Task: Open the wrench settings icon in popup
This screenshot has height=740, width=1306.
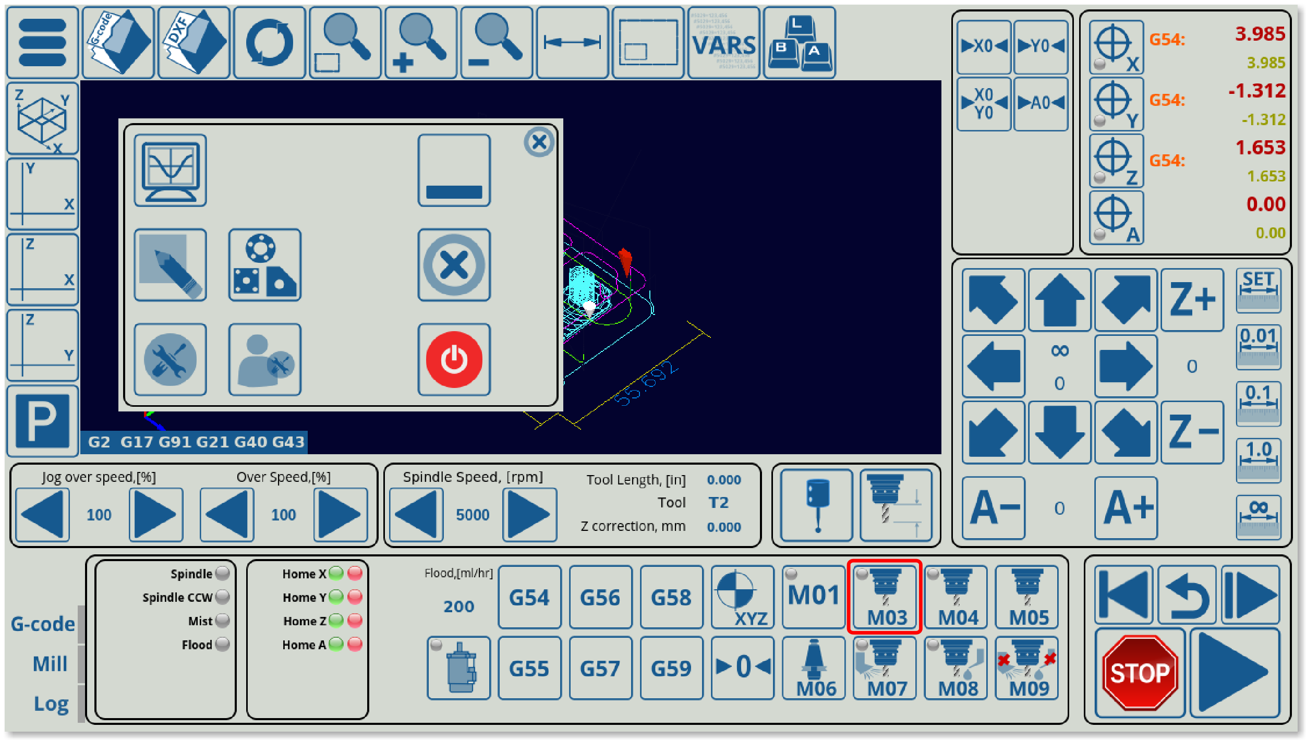Action: [x=170, y=359]
